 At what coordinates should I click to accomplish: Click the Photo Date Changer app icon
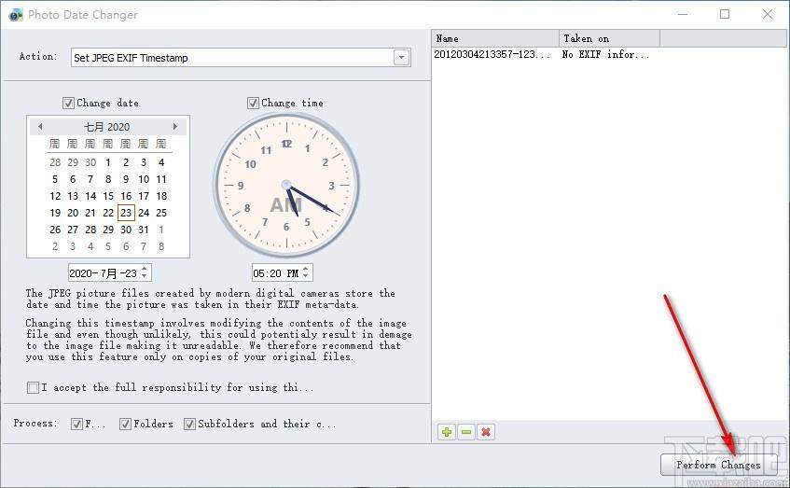[x=16, y=15]
